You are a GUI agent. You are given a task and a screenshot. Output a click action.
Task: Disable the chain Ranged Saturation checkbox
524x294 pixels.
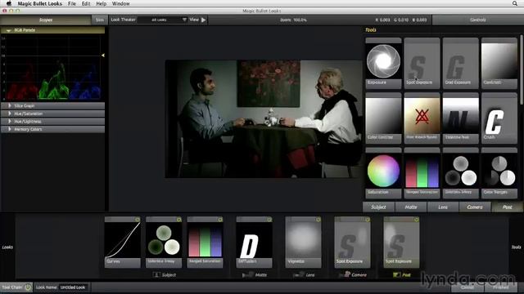point(220,220)
